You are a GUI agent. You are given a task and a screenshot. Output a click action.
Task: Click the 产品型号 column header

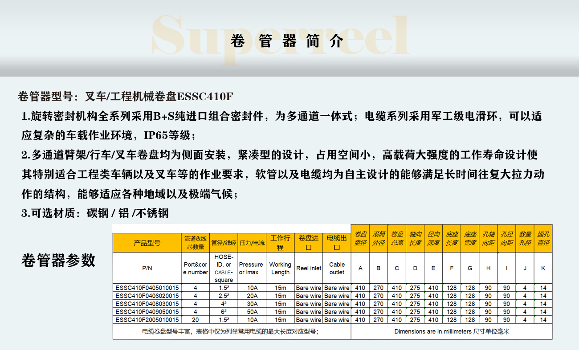pyautogui.click(x=147, y=243)
